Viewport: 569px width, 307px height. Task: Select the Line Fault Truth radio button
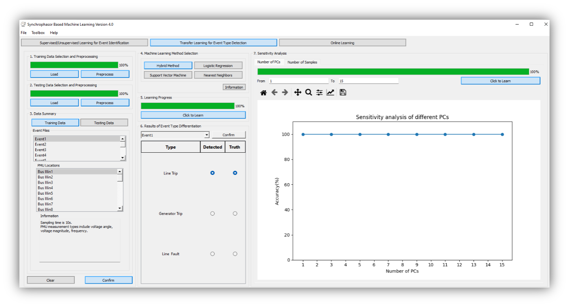pyautogui.click(x=235, y=254)
